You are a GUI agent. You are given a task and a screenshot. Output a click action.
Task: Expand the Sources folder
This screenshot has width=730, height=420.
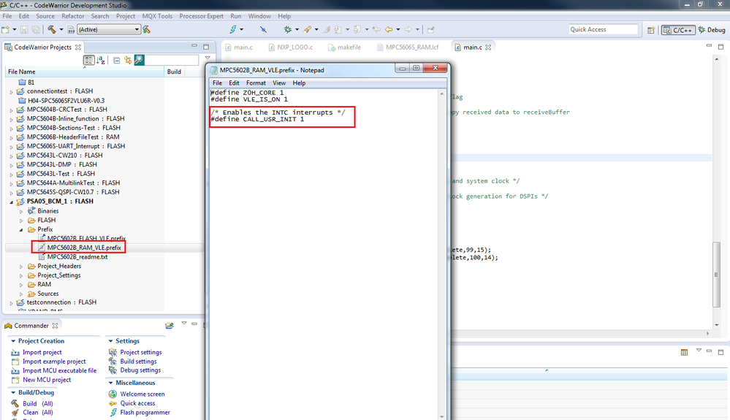21,294
